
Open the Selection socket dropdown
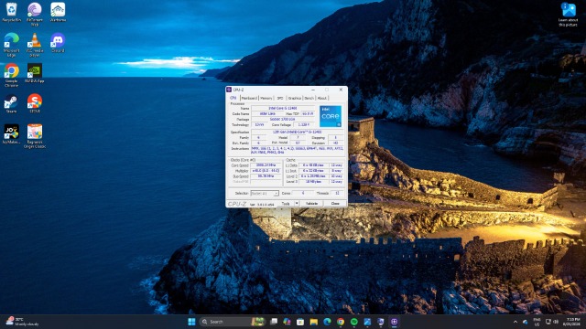click(x=265, y=193)
